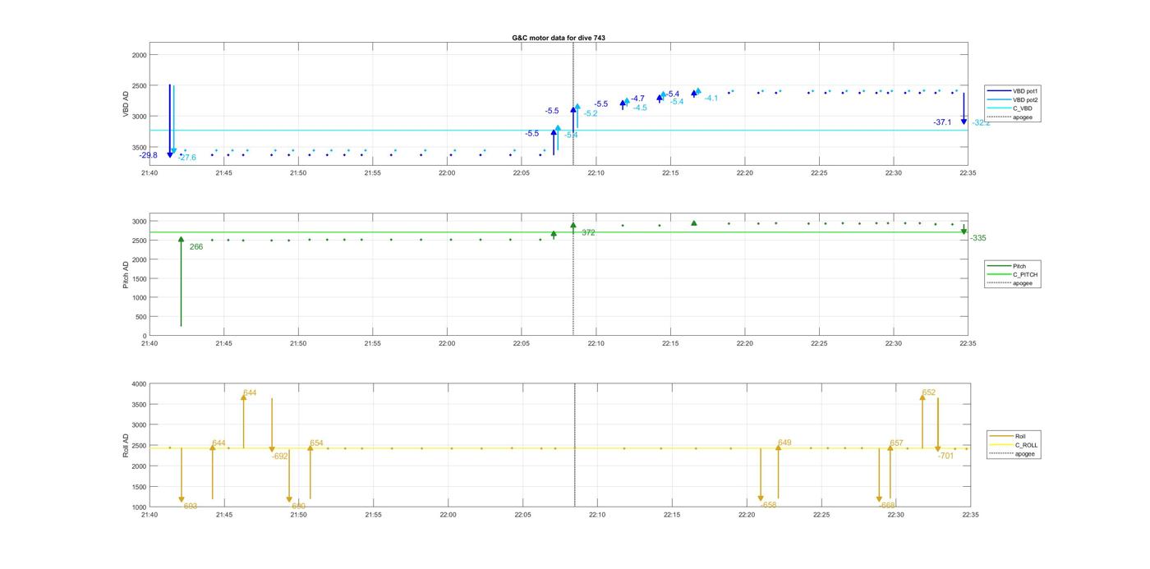Click the 'Roll AD' y-axis label
The image size is (1150, 569).
click(x=126, y=446)
